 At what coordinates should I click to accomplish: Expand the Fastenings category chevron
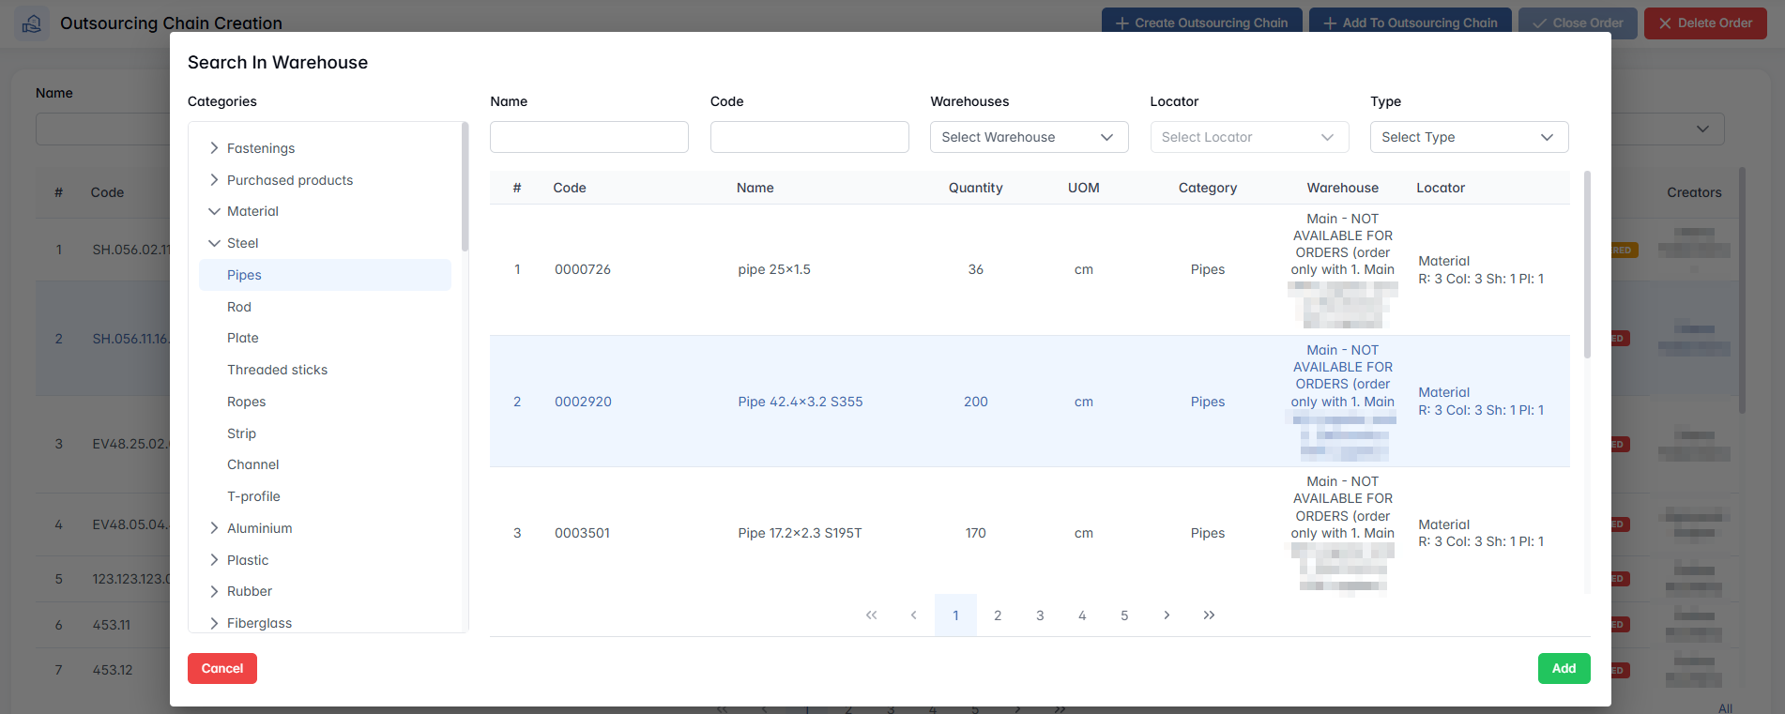[x=214, y=148]
